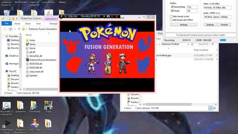Click horizontal scrollbar in FireRed window
This screenshot has height=134, width=238.
click(168, 104)
